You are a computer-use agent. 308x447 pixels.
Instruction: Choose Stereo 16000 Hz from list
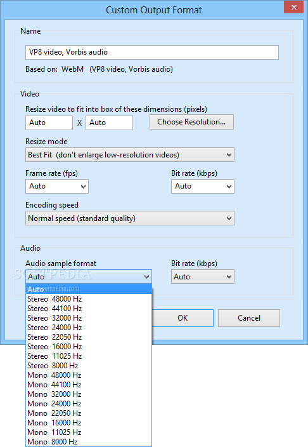[x=89, y=347]
